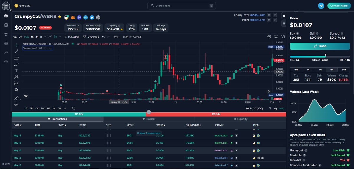Select the 1m chart interval
Viewport: 354px width, 169px height.
pos(15,37)
